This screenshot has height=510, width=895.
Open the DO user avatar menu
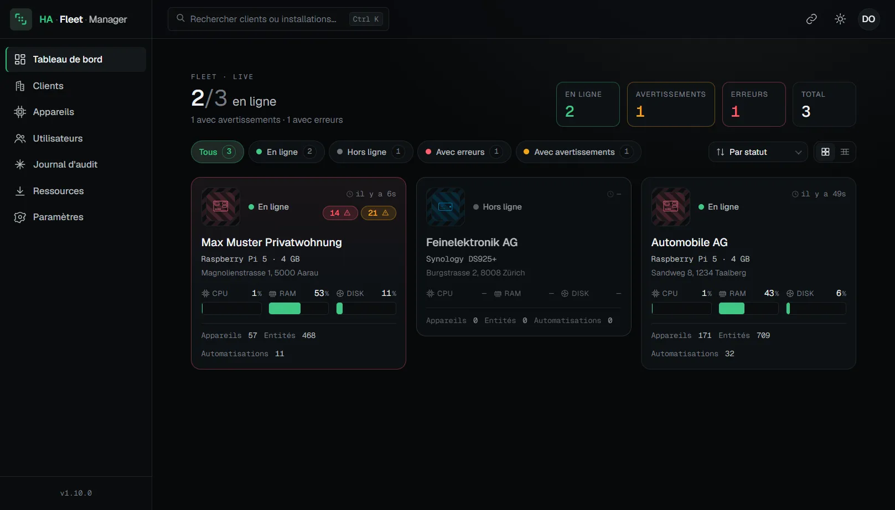[868, 19]
